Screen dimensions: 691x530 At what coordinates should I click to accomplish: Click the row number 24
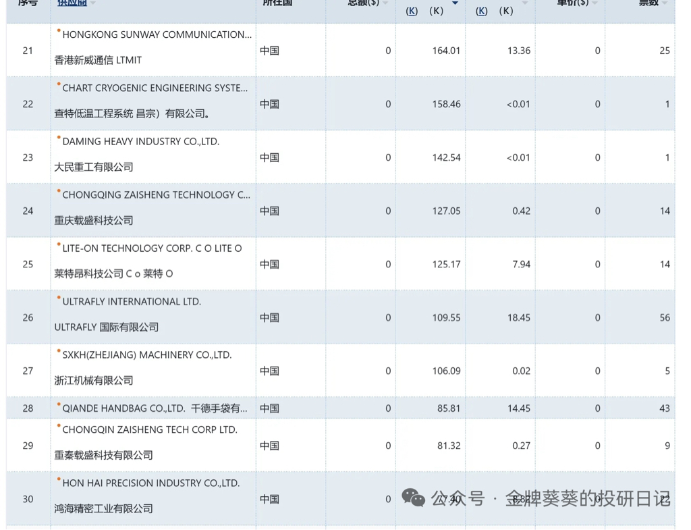pyautogui.click(x=28, y=211)
